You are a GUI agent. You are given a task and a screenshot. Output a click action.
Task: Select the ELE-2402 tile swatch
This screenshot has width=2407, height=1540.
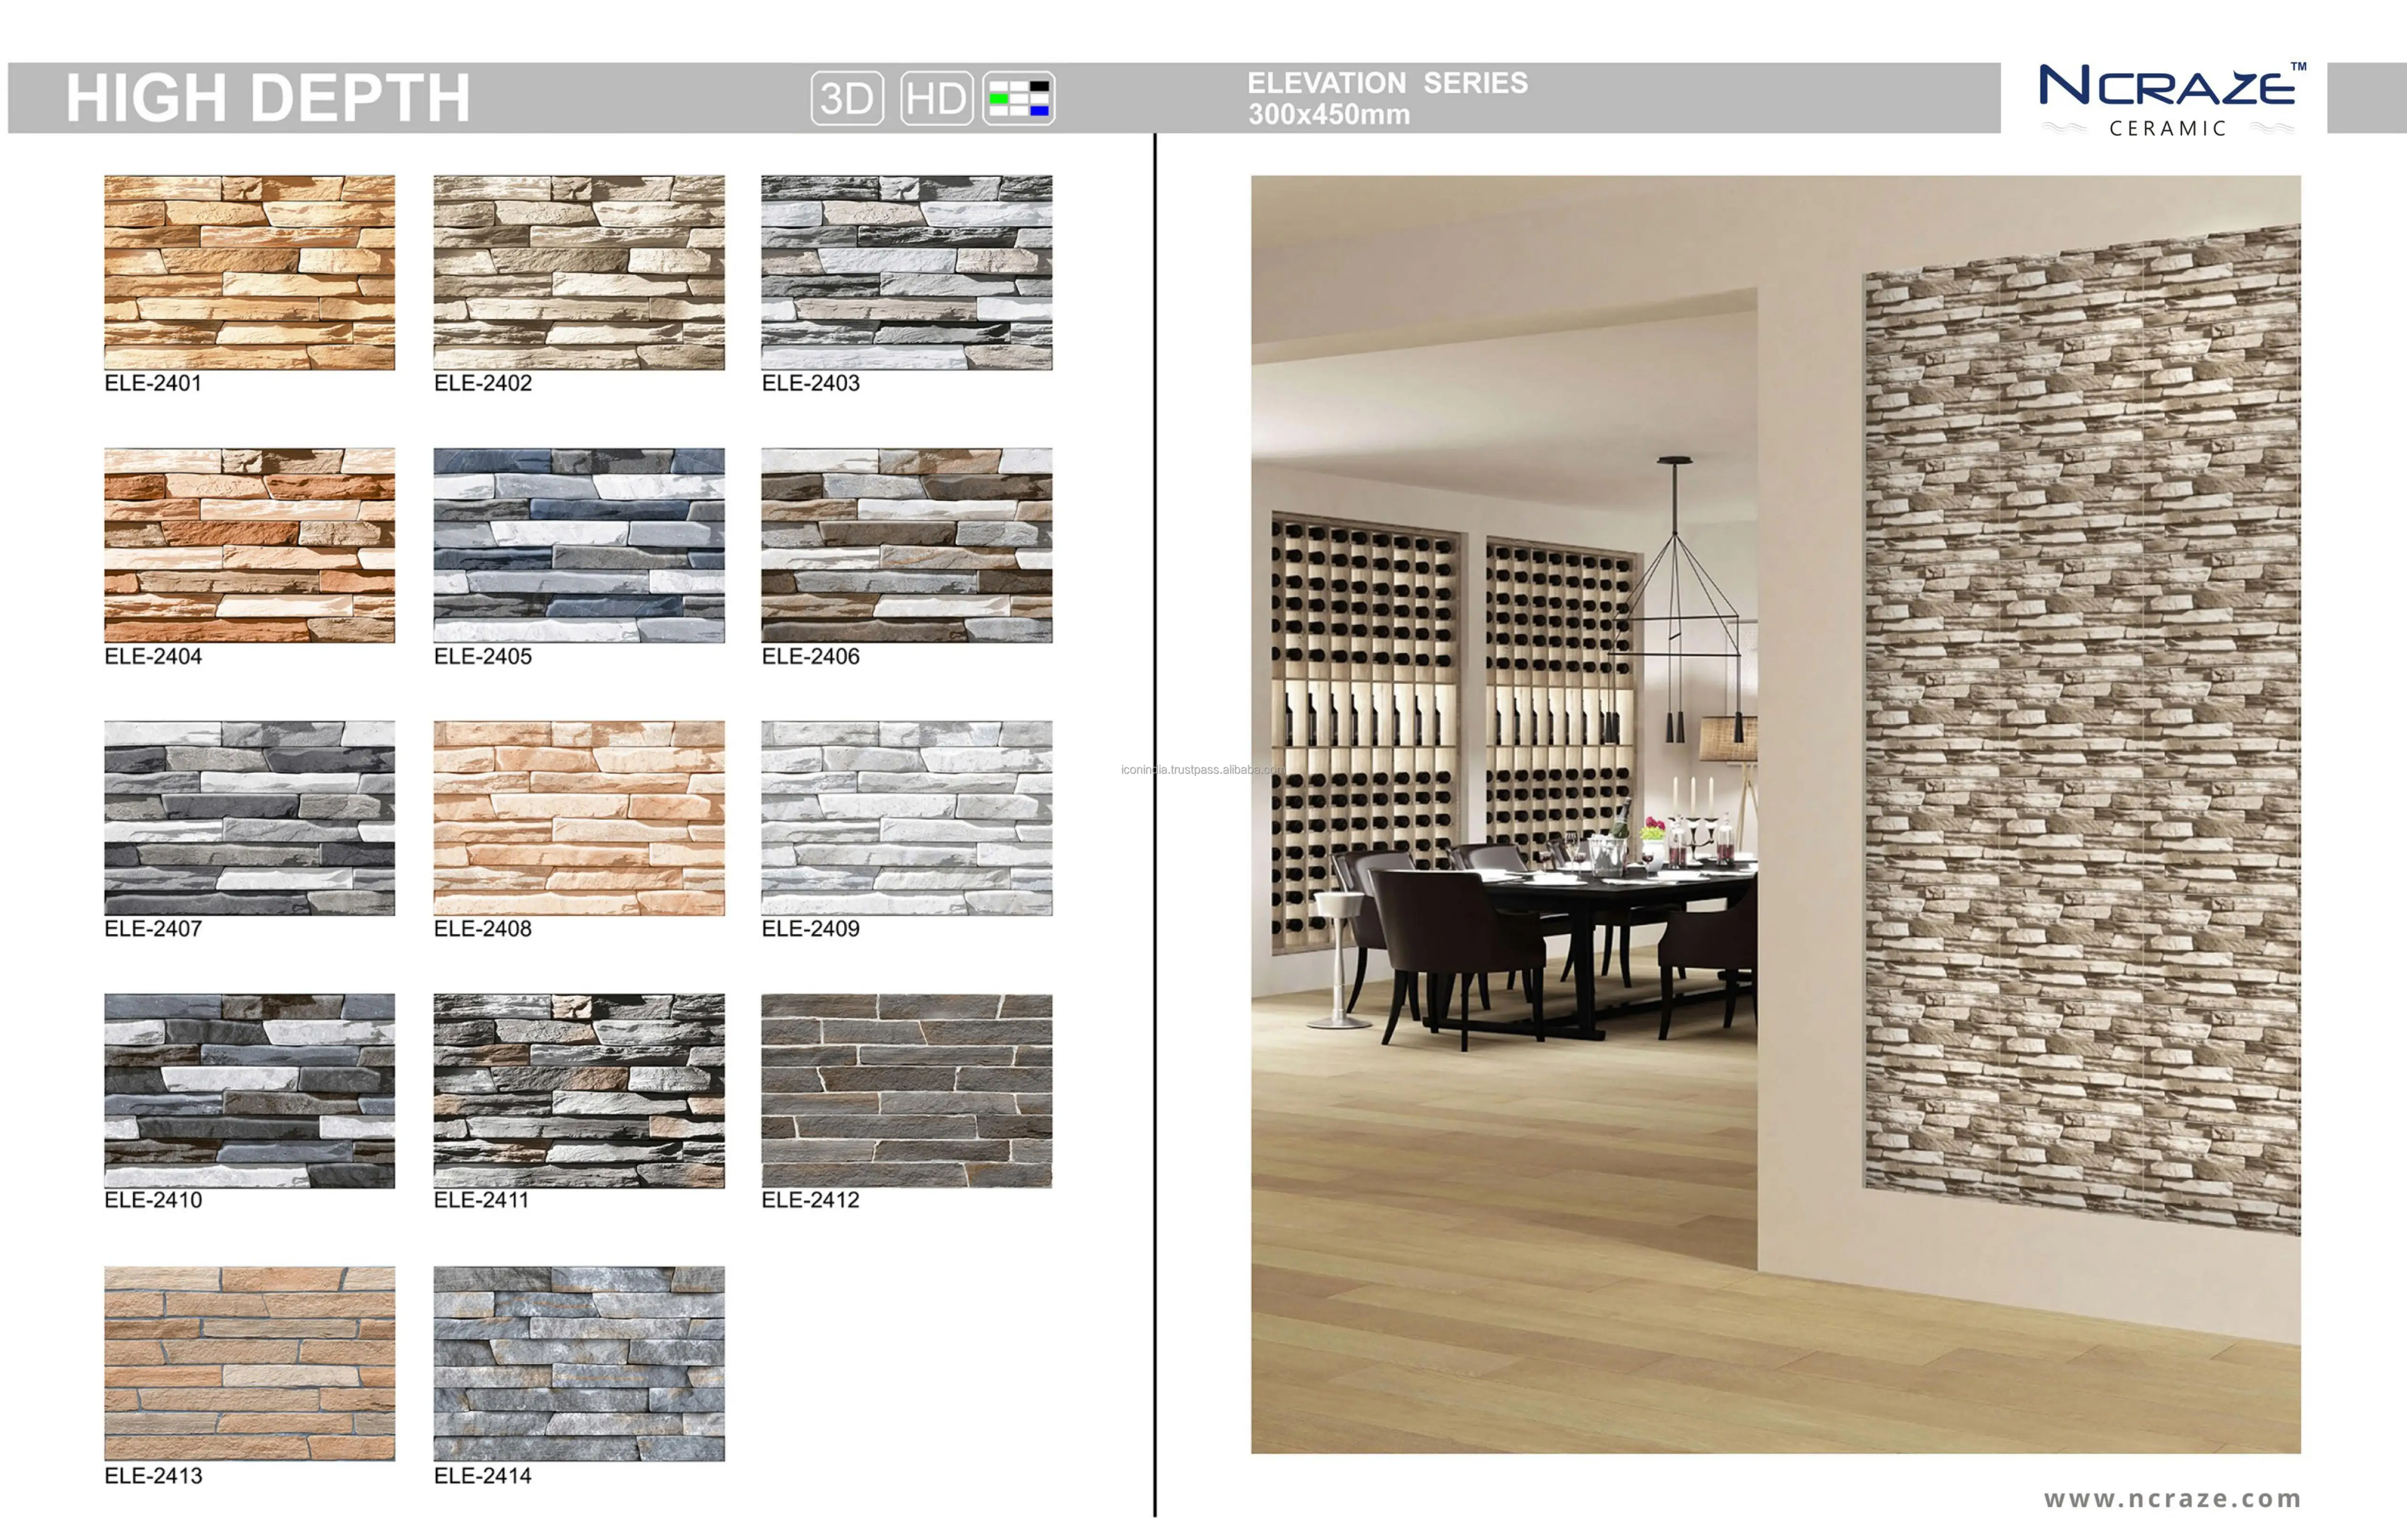coord(578,272)
